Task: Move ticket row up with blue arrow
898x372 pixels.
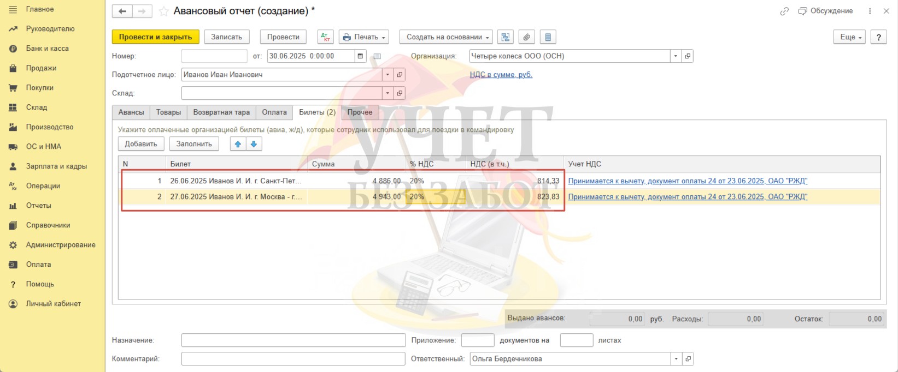Action: (238, 144)
